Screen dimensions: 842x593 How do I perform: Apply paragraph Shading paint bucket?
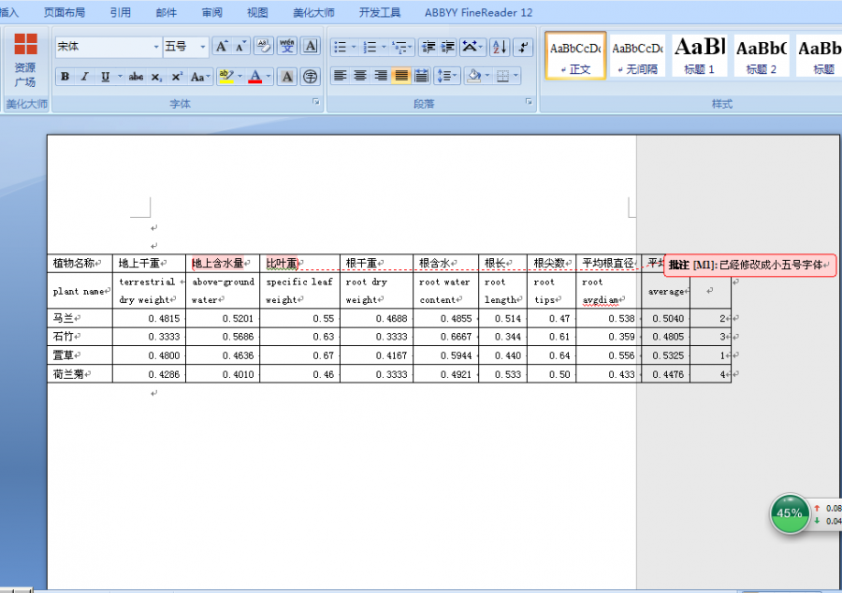click(x=474, y=76)
